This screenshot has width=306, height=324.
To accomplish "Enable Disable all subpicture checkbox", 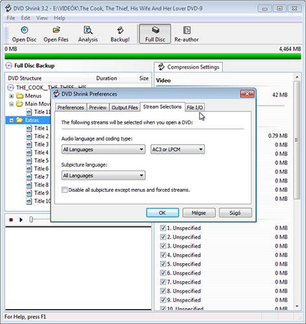I will pyautogui.click(x=64, y=190).
